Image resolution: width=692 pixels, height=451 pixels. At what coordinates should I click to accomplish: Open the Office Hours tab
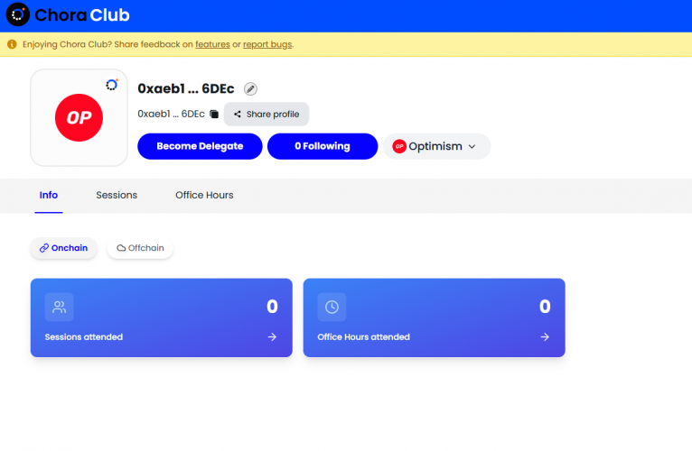click(x=204, y=195)
